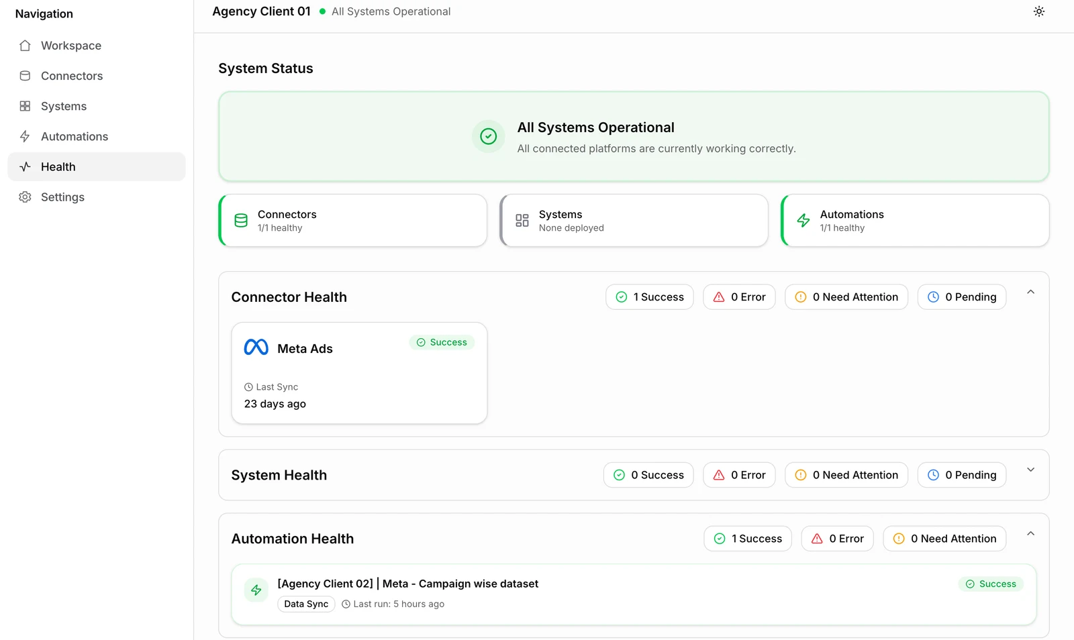Expand the System Health section
The image size is (1074, 640).
1031,470
